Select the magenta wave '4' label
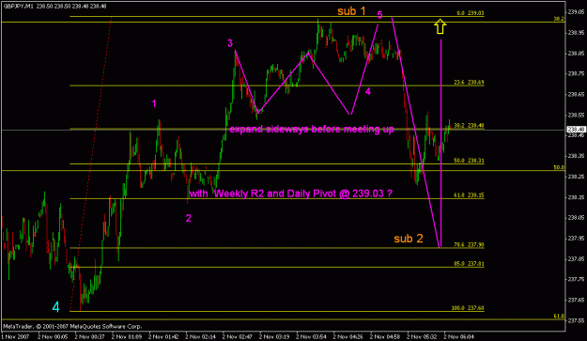587x341 pixels. tap(368, 91)
